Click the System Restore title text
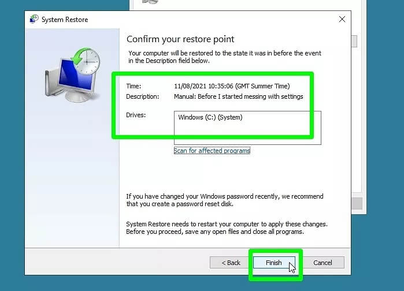Screen dimensions: 404x291 pos(64,19)
